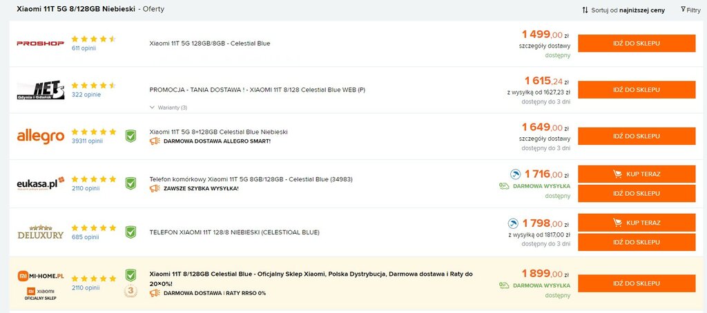Go to shop for Proshop offer
The image size is (707, 313).
point(637,43)
